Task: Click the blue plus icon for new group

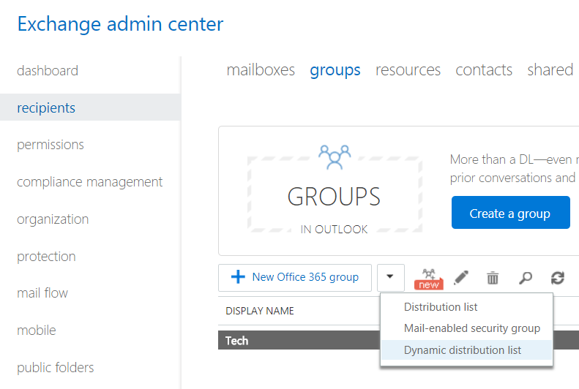Action: (x=238, y=277)
